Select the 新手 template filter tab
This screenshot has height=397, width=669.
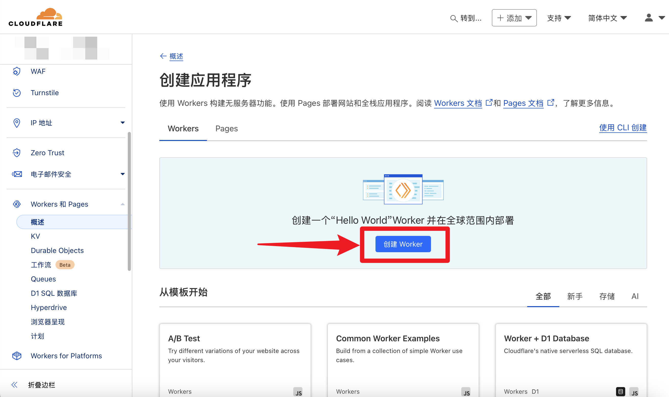coord(575,296)
